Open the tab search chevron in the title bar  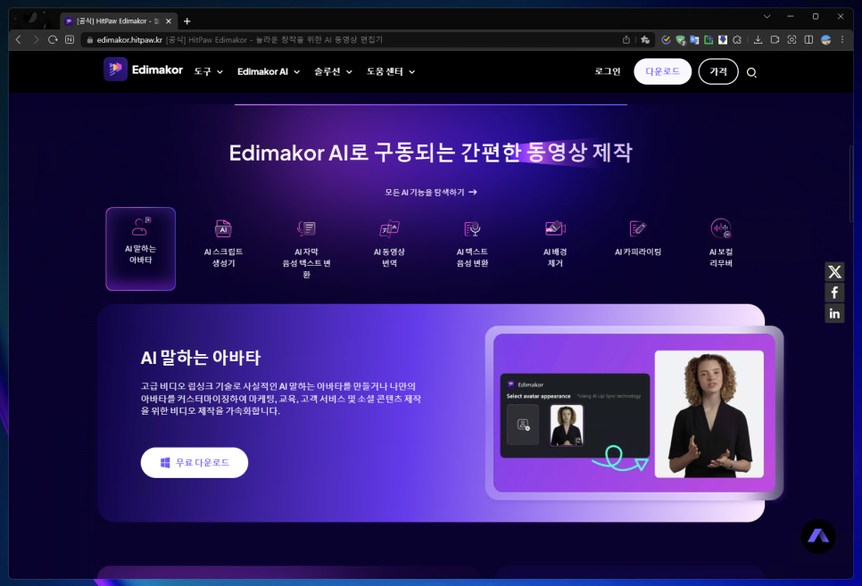(767, 16)
